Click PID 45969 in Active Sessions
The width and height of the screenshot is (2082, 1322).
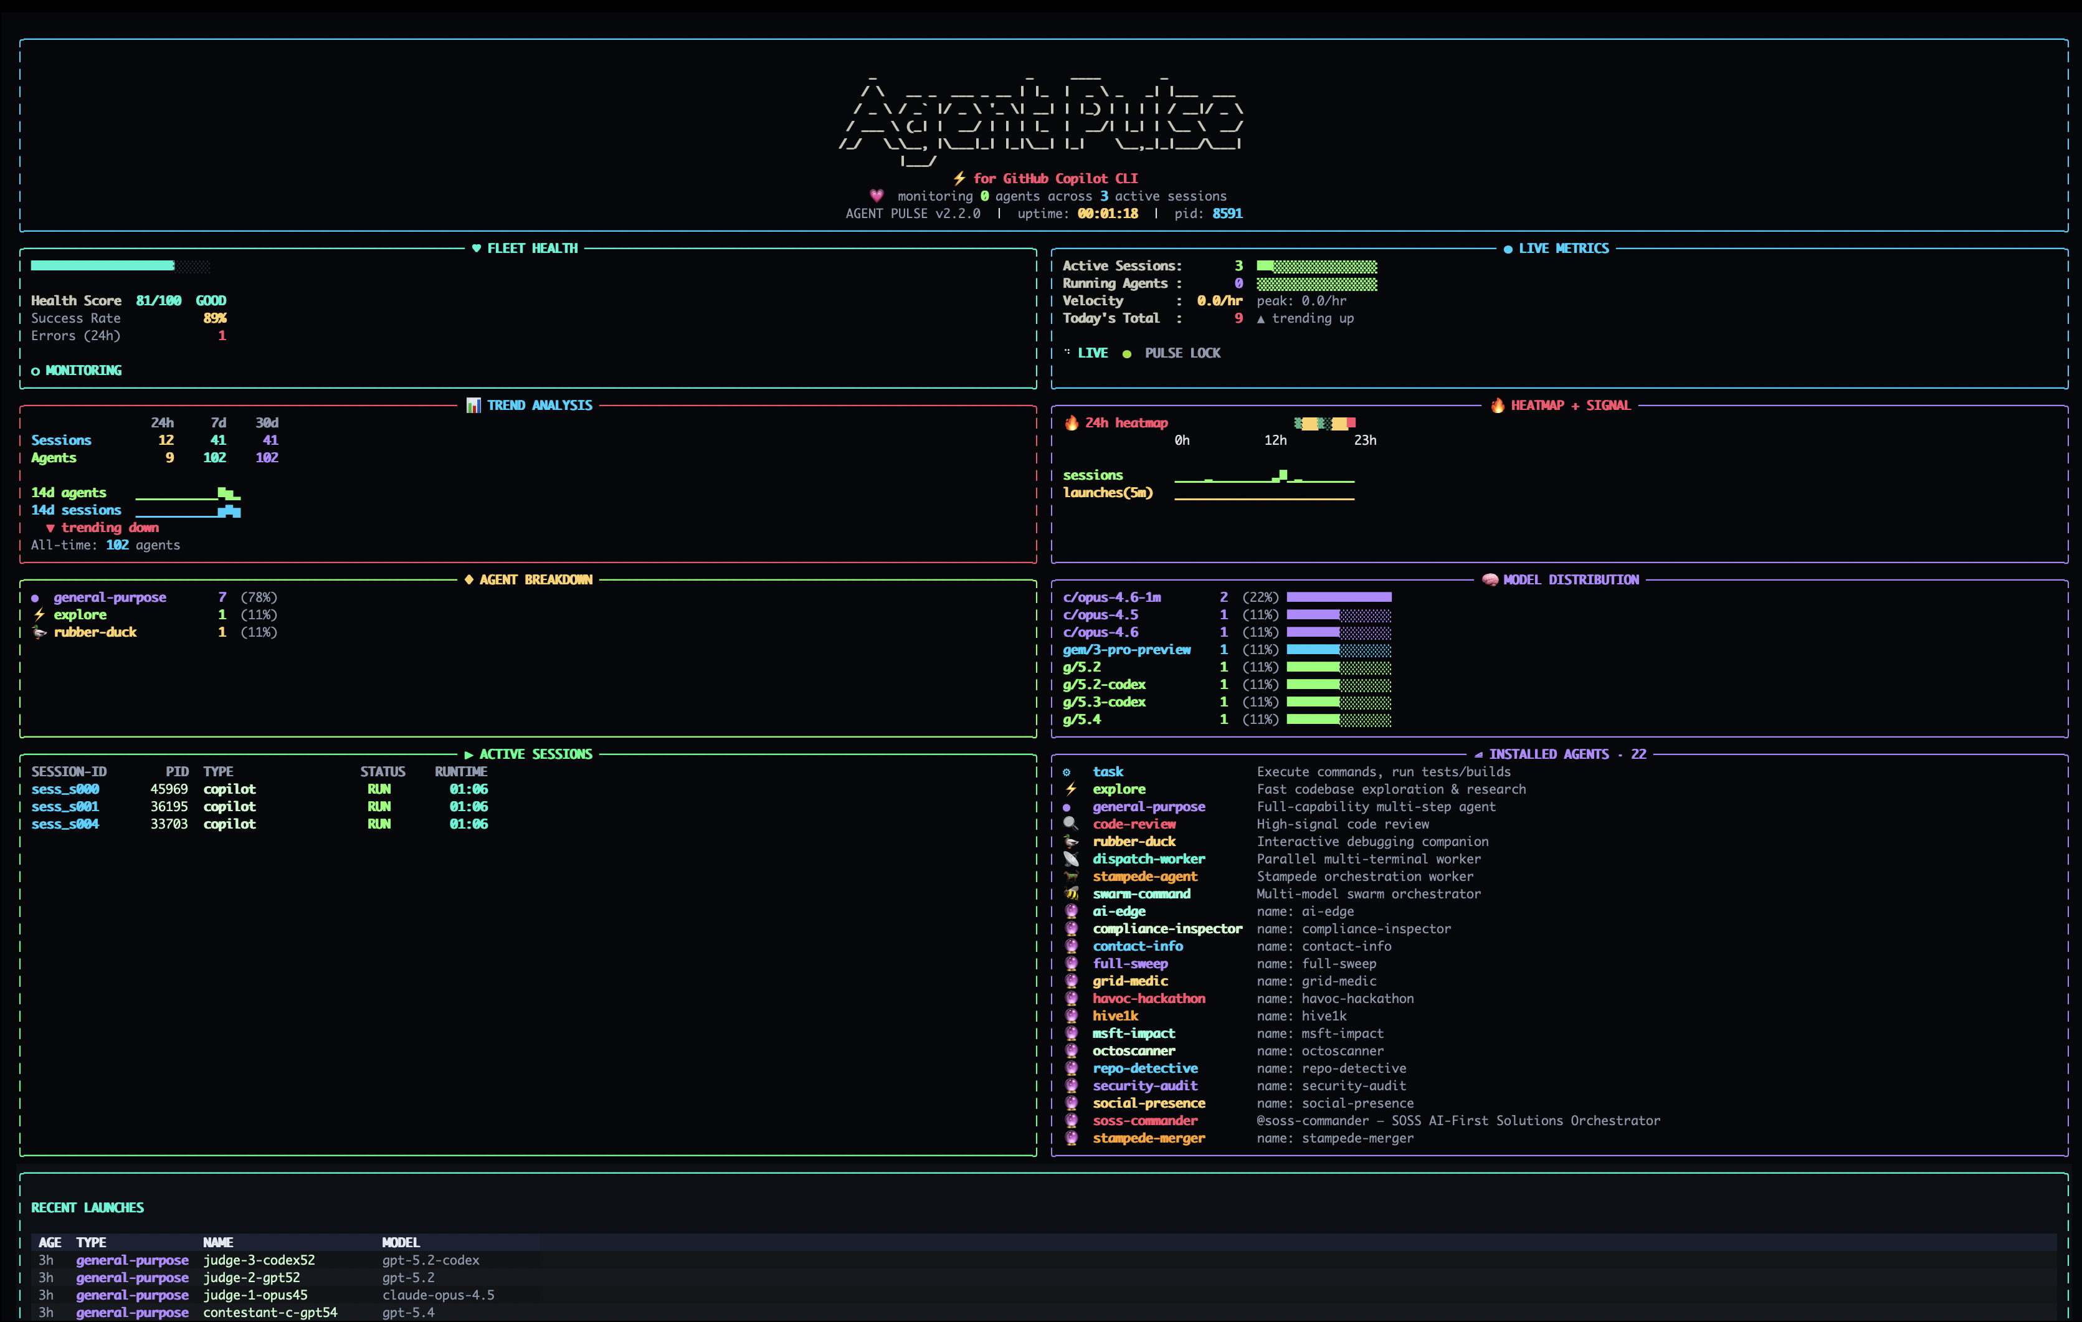169,789
